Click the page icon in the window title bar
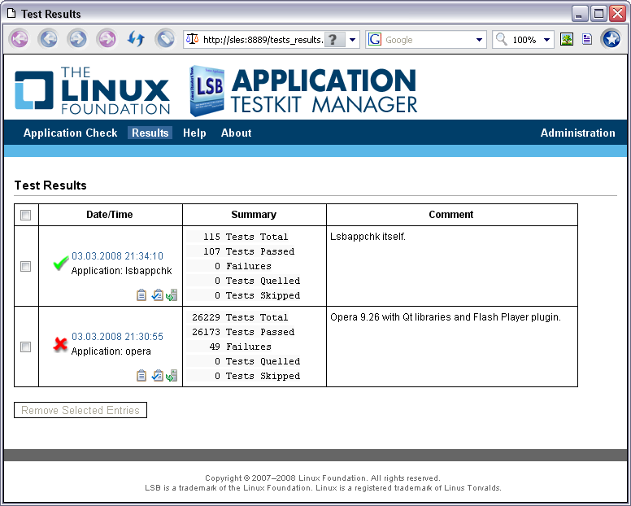631x506 pixels. click(11, 13)
